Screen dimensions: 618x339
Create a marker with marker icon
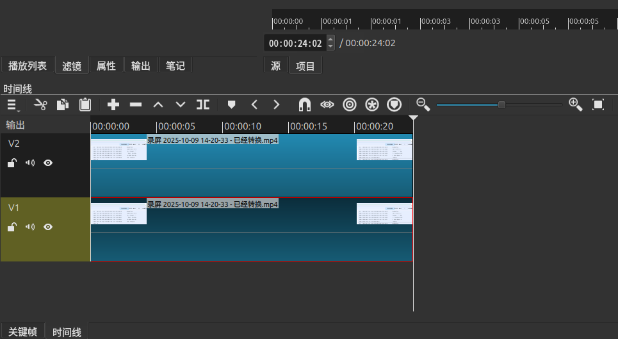coord(232,104)
